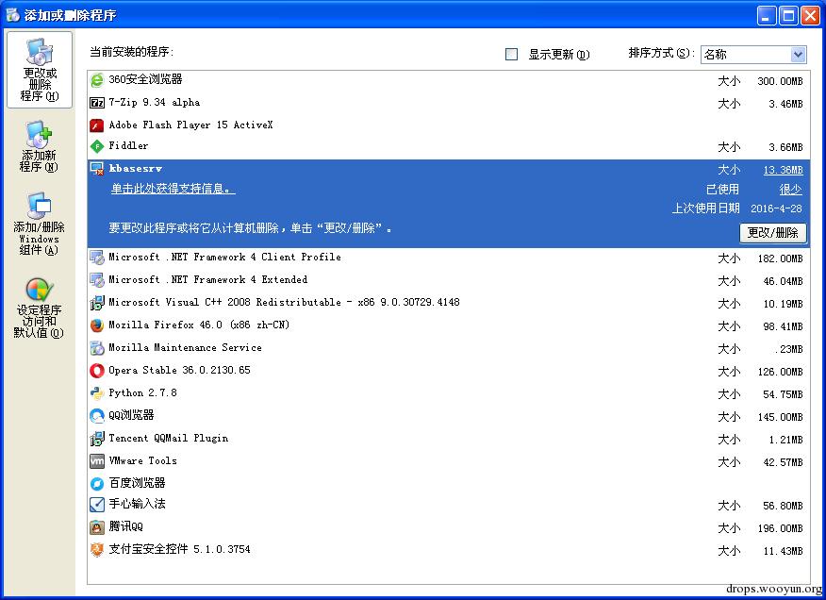Click the 手心输入法 icon
Screen dimensions: 826x600
pyautogui.click(x=97, y=505)
